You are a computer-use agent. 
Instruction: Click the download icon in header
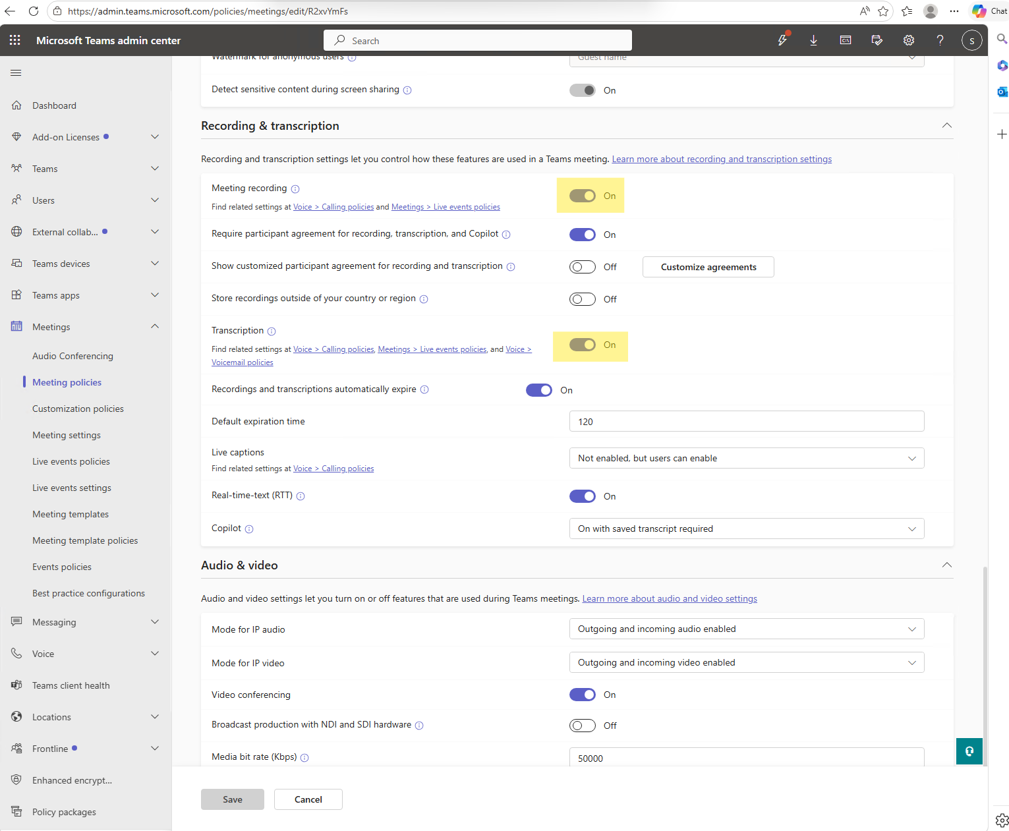point(813,40)
